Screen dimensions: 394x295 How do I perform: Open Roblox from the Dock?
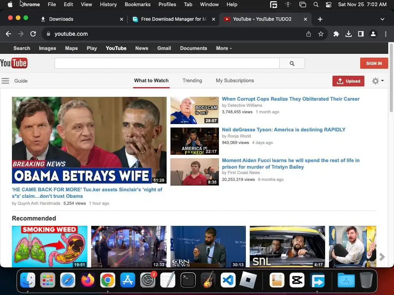(248, 280)
